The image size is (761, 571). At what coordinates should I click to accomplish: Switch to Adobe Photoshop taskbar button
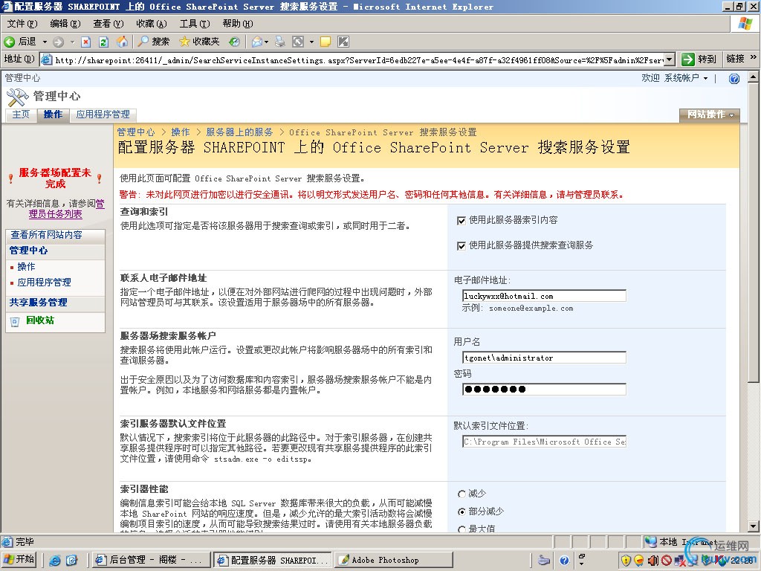394,560
